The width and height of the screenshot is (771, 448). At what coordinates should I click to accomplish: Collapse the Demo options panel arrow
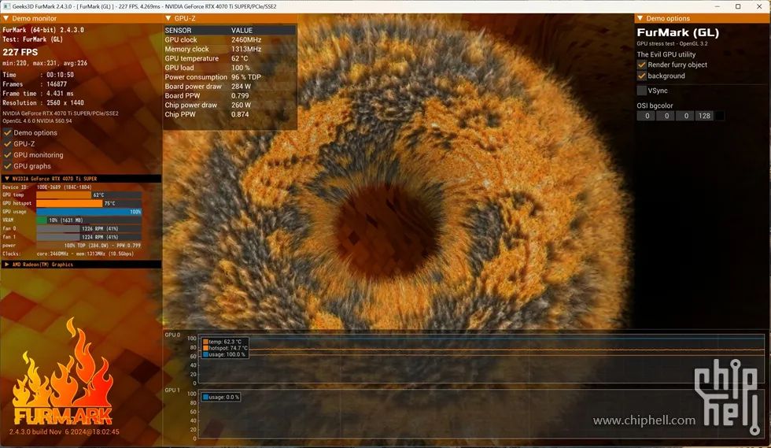coord(640,18)
